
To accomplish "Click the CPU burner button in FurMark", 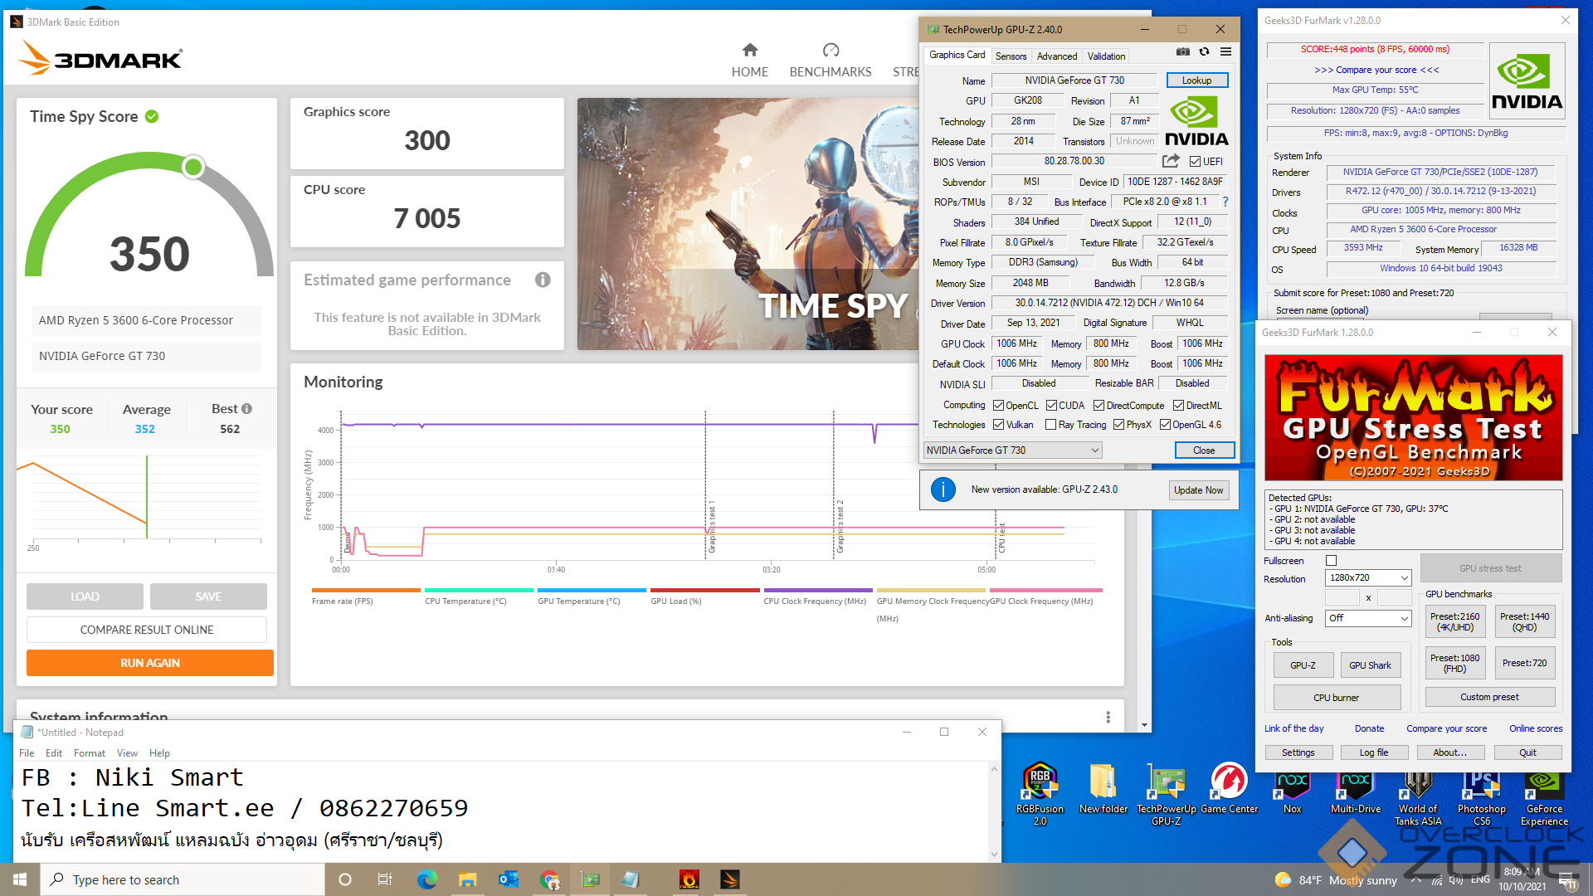I will tap(1336, 698).
